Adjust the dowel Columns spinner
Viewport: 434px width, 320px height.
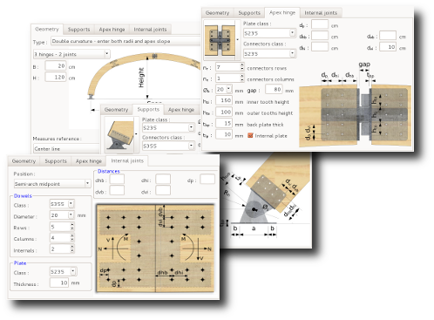coord(62,238)
